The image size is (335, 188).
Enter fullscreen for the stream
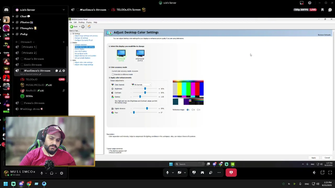coord(330,172)
